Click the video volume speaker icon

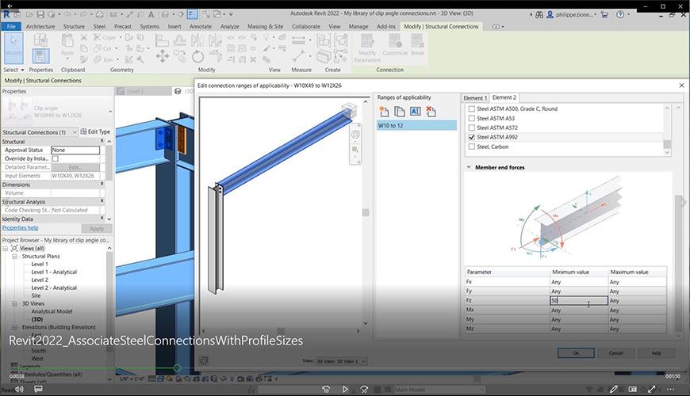19,389
